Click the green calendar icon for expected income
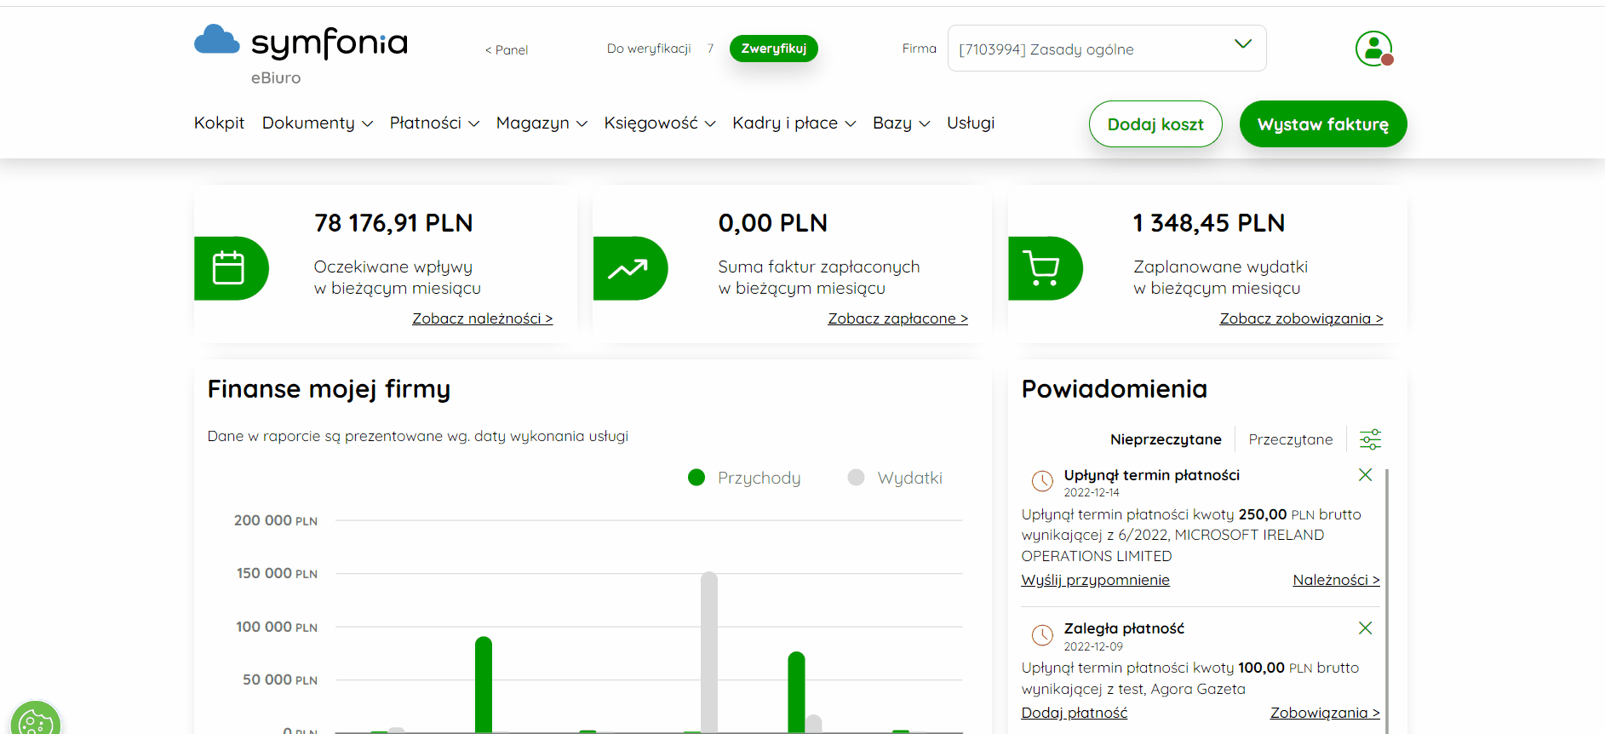The height and width of the screenshot is (734, 1605). pos(228,268)
